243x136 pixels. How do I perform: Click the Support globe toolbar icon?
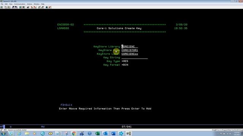pyautogui.click(x=46, y=7)
